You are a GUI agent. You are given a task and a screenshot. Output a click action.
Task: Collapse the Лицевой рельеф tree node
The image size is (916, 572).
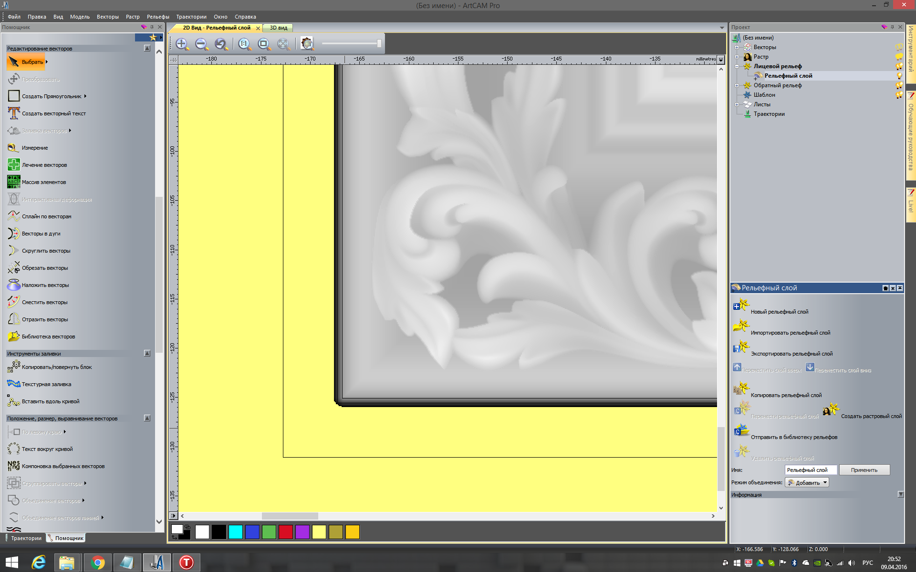(737, 66)
